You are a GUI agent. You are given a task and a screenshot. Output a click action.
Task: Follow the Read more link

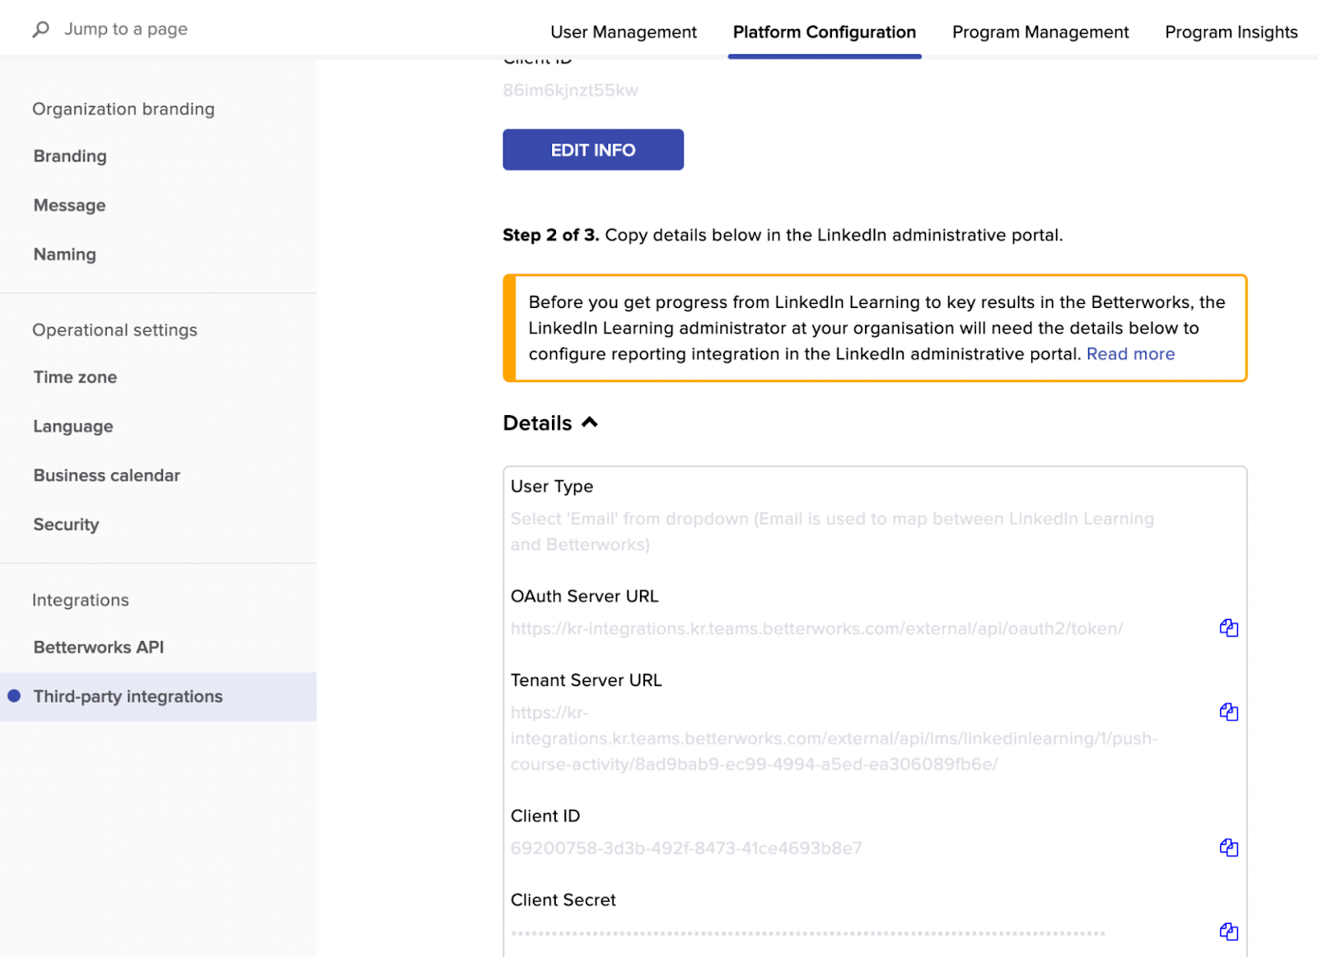(1130, 354)
